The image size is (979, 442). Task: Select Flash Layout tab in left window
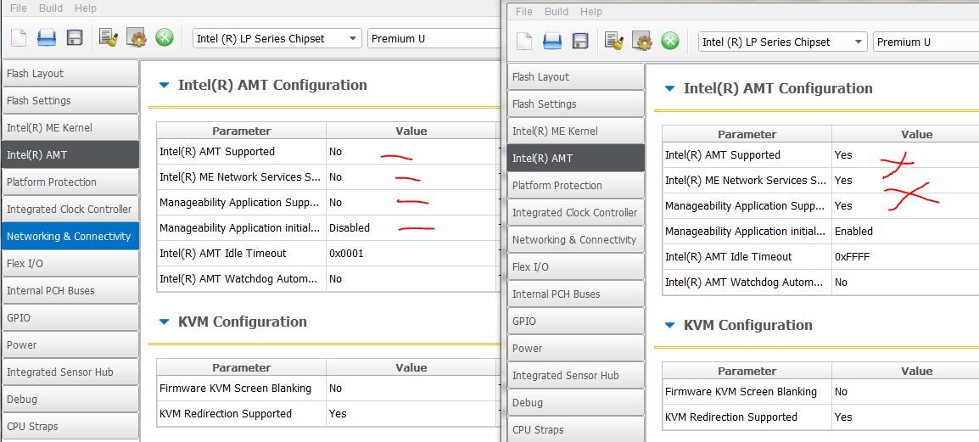coord(70,73)
